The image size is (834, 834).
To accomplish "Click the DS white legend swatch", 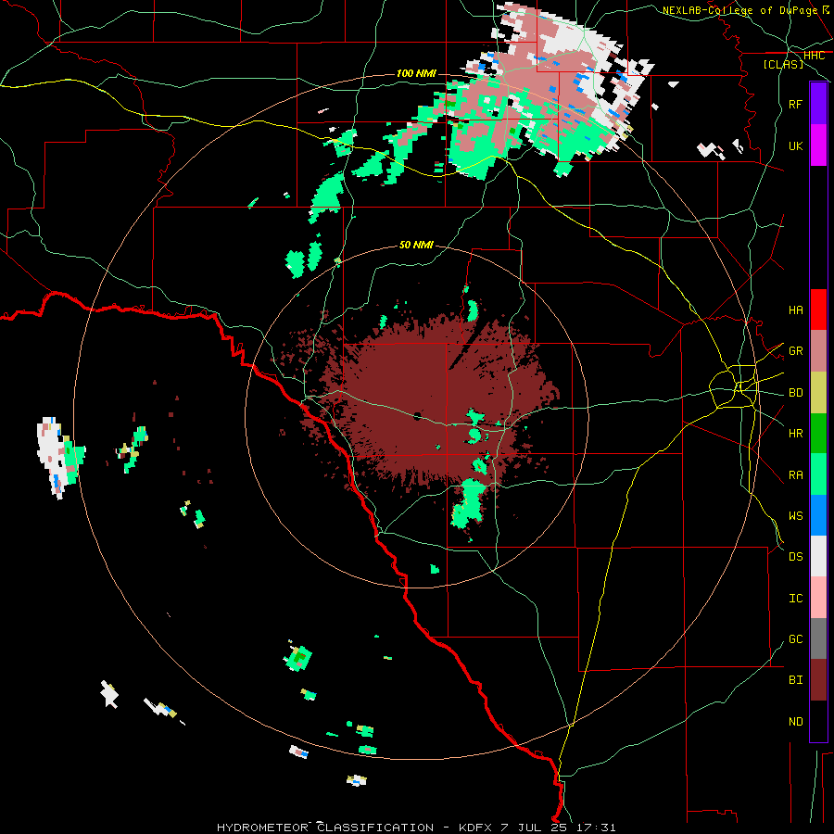I will pos(818,556).
